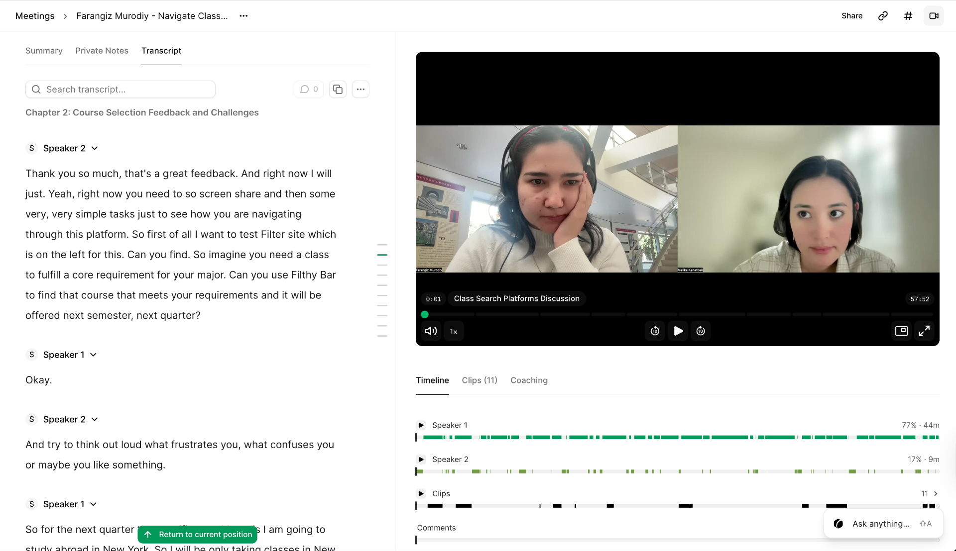Switch to the Private Notes tab

[102, 51]
